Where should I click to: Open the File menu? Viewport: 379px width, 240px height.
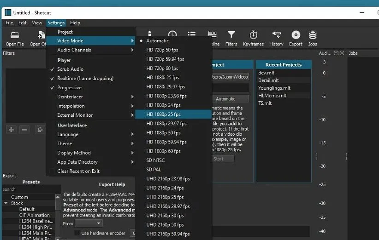tap(9, 23)
